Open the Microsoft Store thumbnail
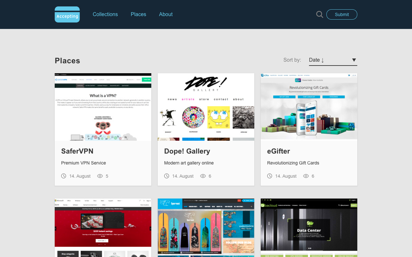Screen dimensions: 412x257 103,228
